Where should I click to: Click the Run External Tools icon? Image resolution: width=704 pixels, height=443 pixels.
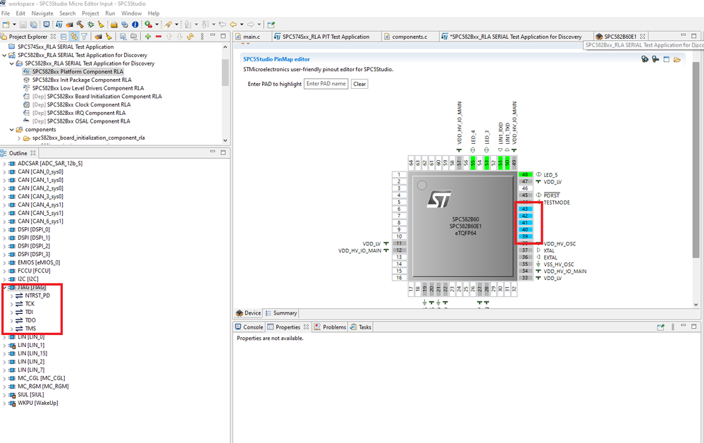click(149, 24)
